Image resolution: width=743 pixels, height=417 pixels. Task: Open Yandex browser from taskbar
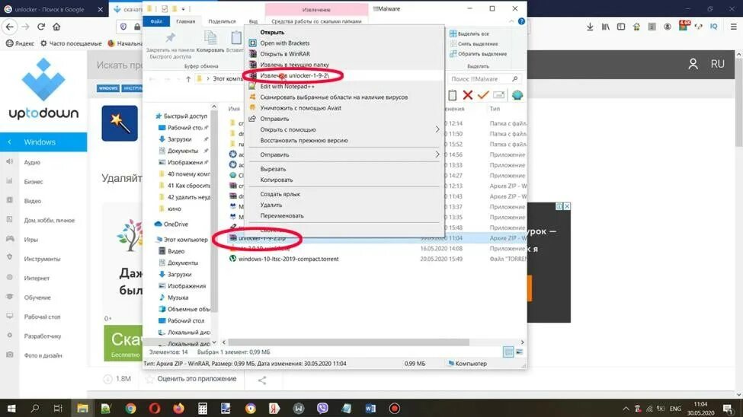click(x=274, y=408)
